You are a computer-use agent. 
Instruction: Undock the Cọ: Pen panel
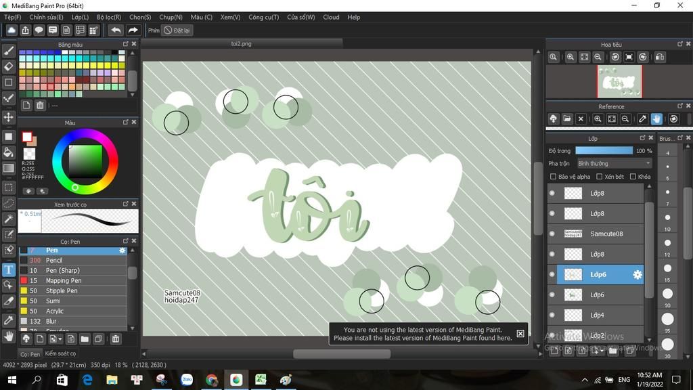[x=125, y=241]
